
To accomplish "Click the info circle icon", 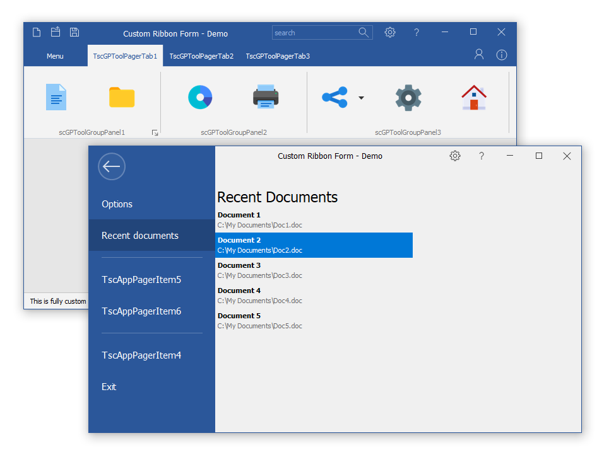I will [502, 55].
